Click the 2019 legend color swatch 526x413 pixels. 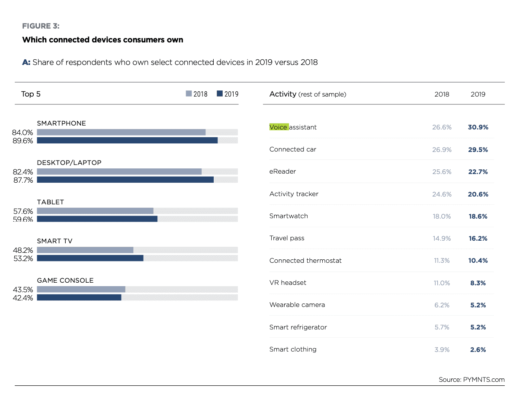point(220,94)
